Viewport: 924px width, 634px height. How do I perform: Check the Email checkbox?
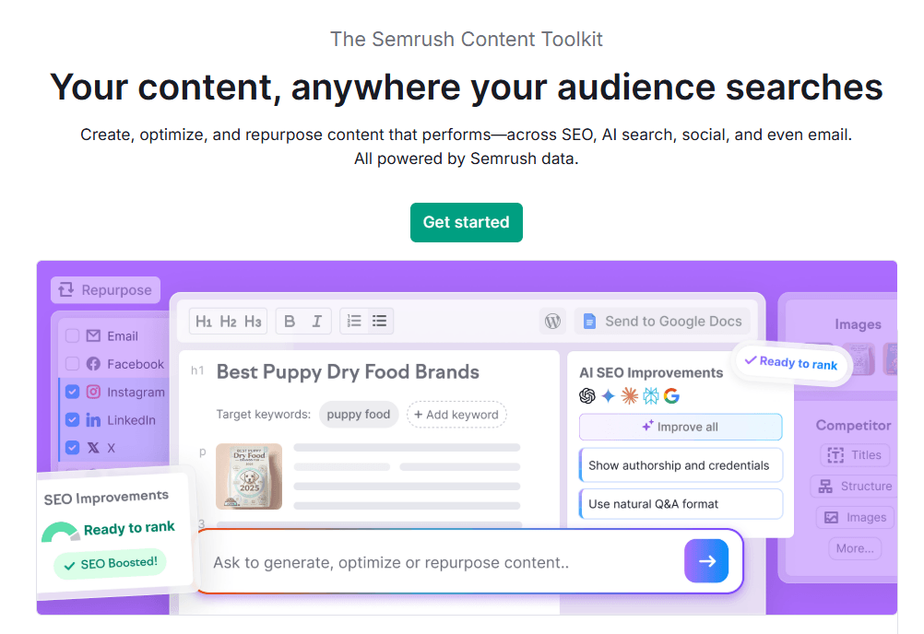pyautogui.click(x=73, y=336)
